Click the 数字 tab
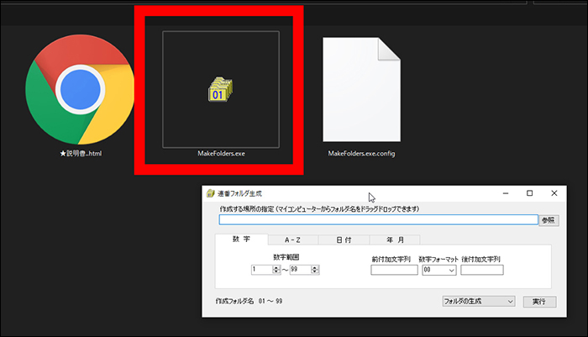This screenshot has height=337, width=588. tap(241, 240)
